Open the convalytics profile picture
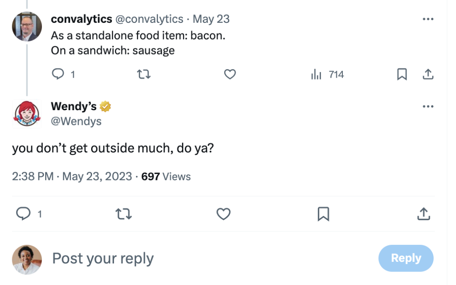The image size is (456, 285). pyautogui.click(x=27, y=26)
